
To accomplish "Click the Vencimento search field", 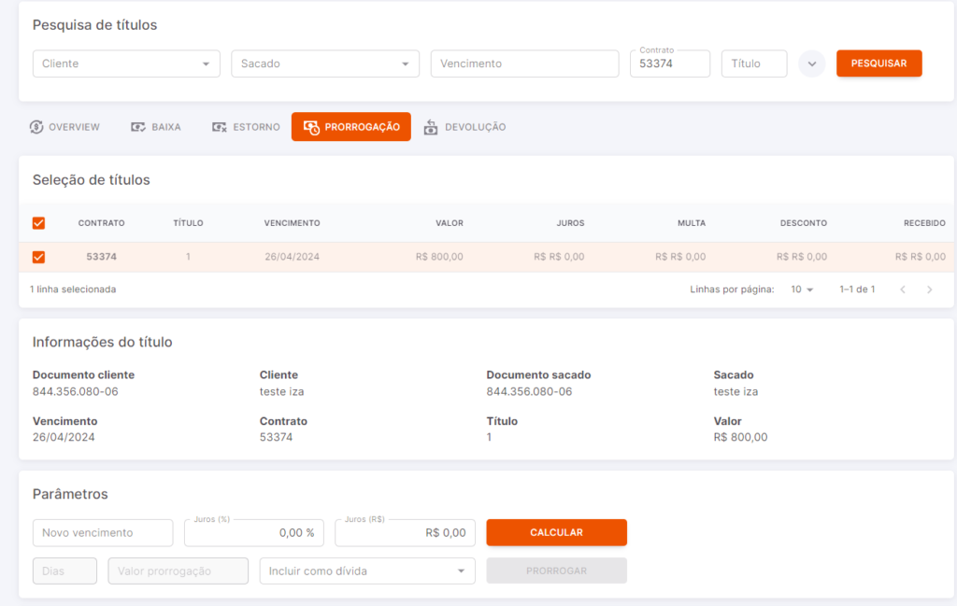I will [525, 63].
